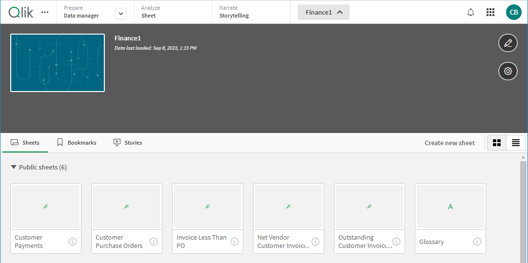Go to Narrate Storytelling
Image resolution: width=528 pixels, height=263 pixels.
pyautogui.click(x=234, y=12)
